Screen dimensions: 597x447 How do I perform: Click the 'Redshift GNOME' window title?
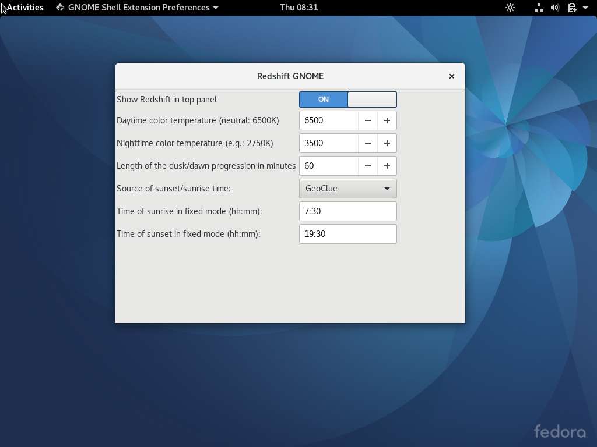290,76
